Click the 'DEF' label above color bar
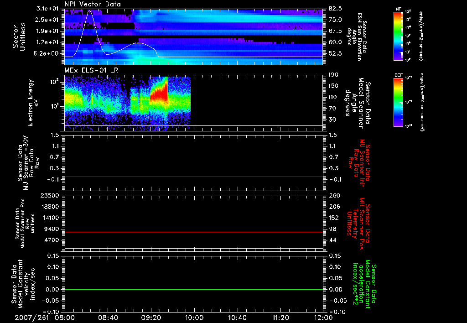 click(398, 75)
